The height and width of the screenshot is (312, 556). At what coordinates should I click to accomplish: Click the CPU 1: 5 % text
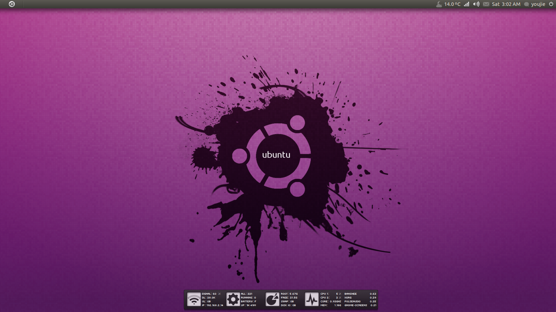pos(331,294)
